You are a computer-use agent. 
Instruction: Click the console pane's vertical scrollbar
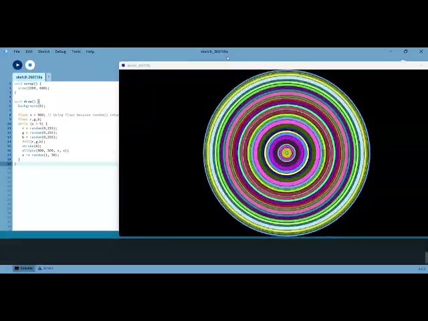tap(427, 258)
